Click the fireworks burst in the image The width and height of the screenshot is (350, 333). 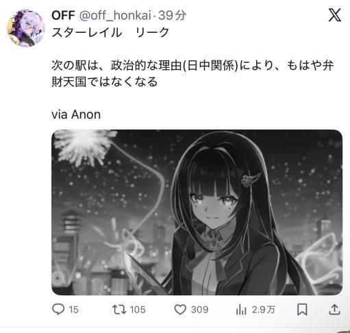click(x=84, y=146)
